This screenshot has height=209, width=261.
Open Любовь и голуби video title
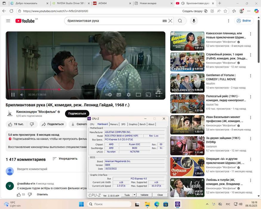coord(224,182)
